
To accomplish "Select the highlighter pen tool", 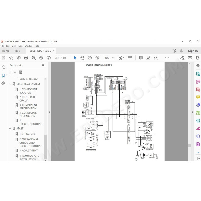I will (x=148, y=58).
